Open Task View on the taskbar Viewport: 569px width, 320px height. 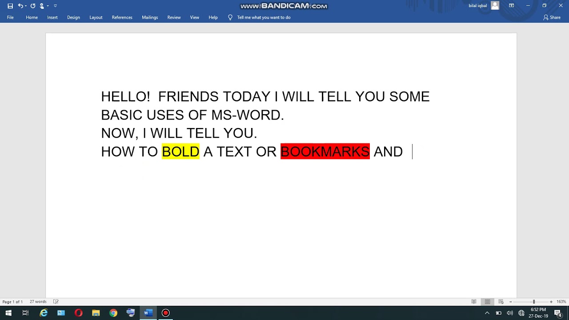25,313
